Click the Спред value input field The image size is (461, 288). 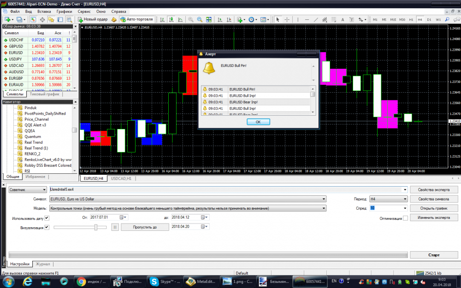click(x=385, y=208)
